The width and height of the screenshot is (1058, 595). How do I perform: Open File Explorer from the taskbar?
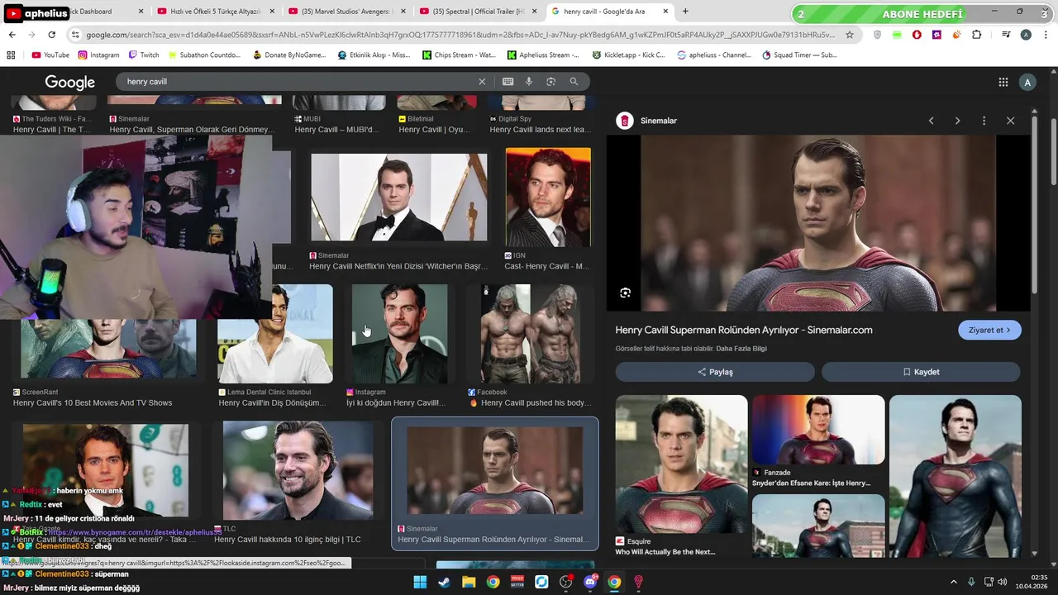[x=469, y=582]
